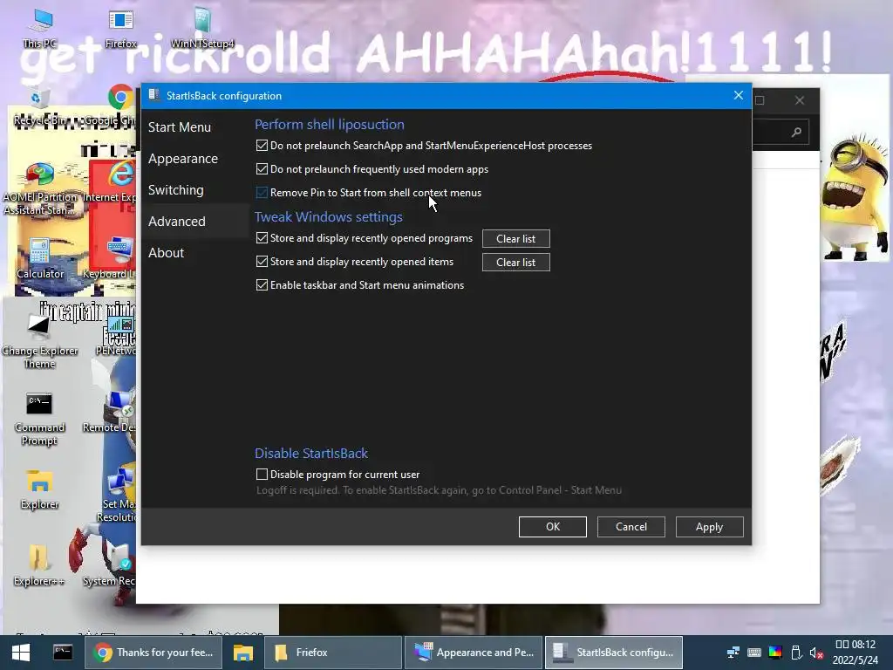Toggle Store and display recently opened programs
Viewport: 893px width, 670px height.
(x=262, y=237)
